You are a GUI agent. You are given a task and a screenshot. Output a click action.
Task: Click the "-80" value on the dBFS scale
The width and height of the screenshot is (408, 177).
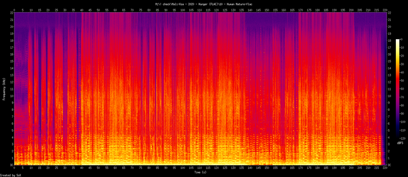[402, 106]
